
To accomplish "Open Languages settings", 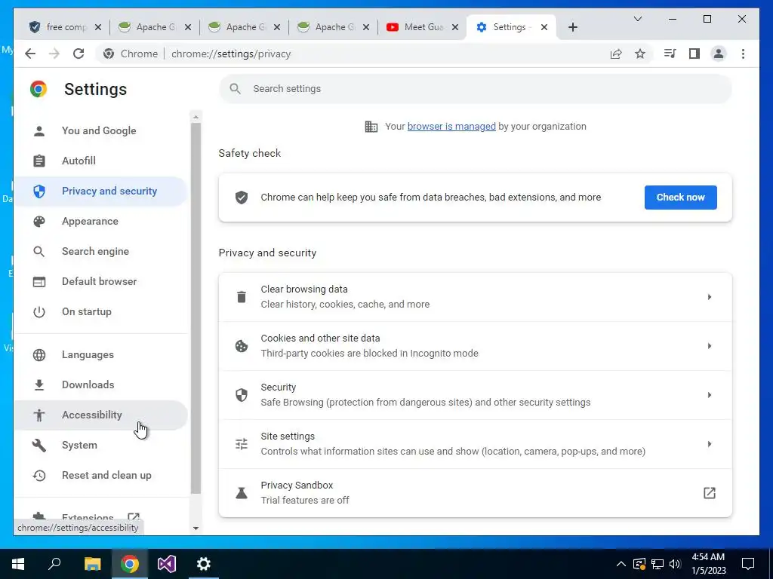I will click(100, 354).
